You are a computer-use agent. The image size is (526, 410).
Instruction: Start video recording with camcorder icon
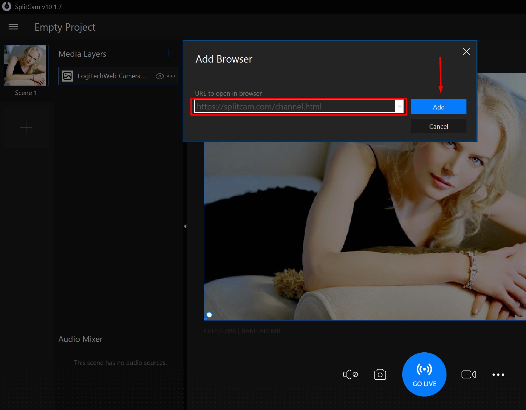point(468,374)
